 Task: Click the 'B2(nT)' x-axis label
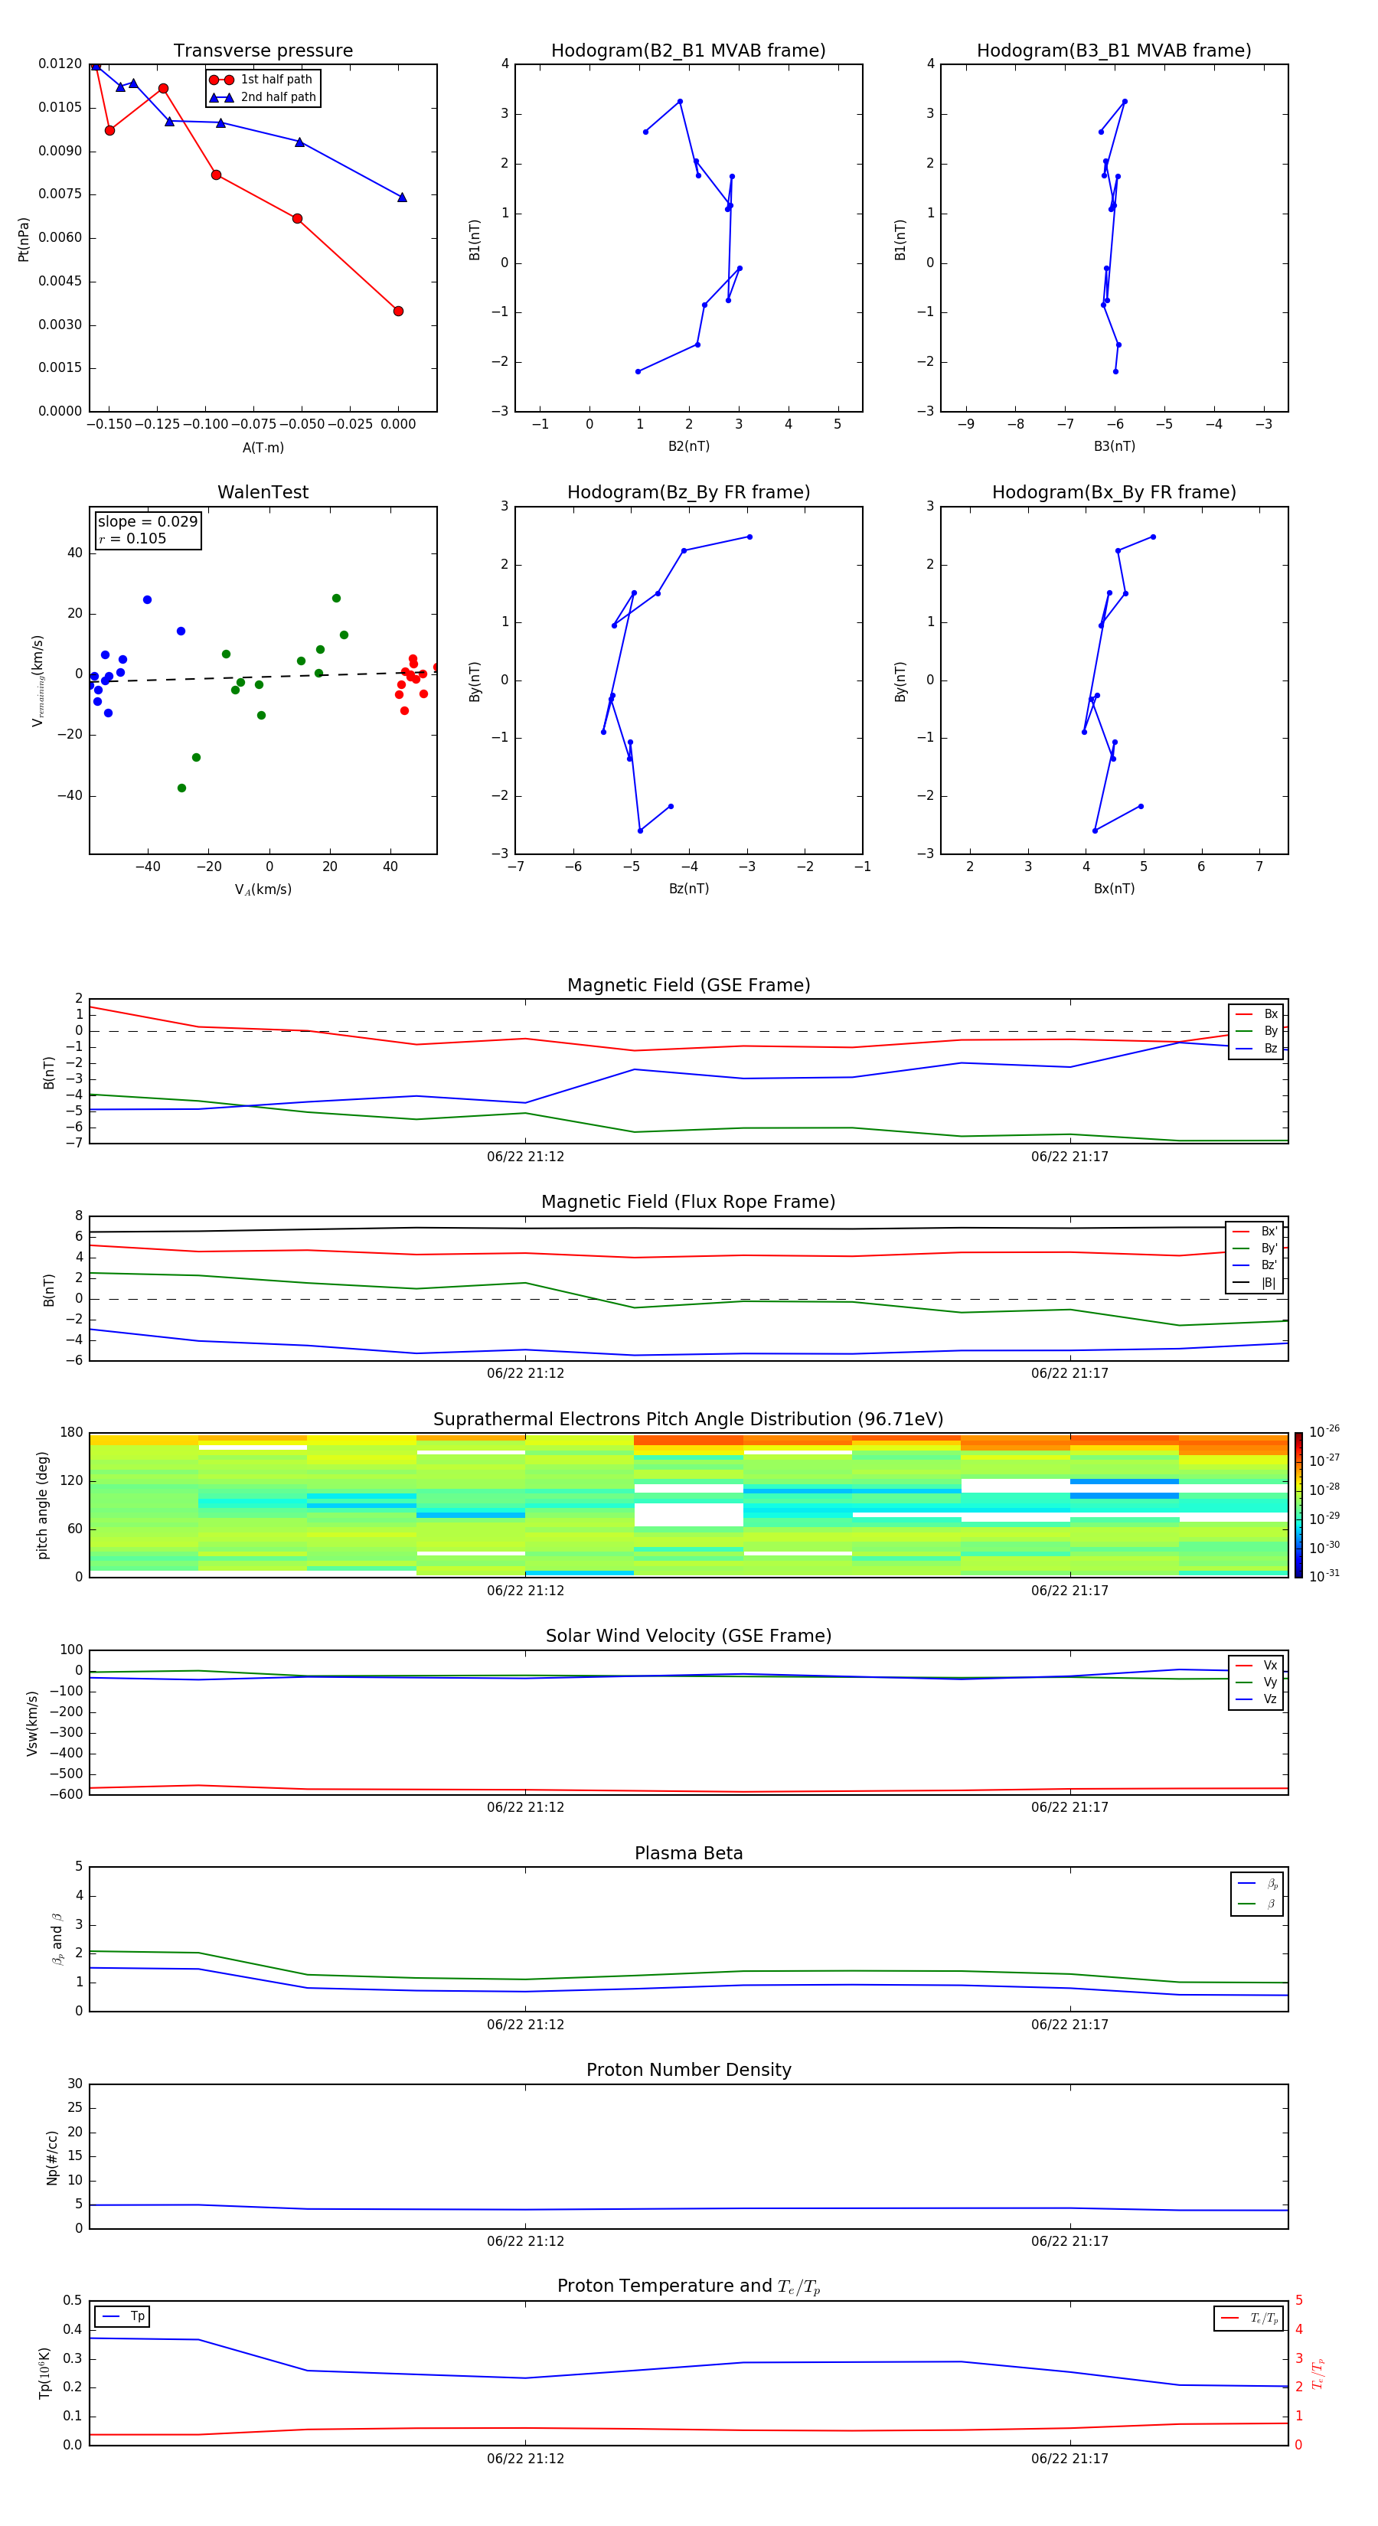click(688, 447)
